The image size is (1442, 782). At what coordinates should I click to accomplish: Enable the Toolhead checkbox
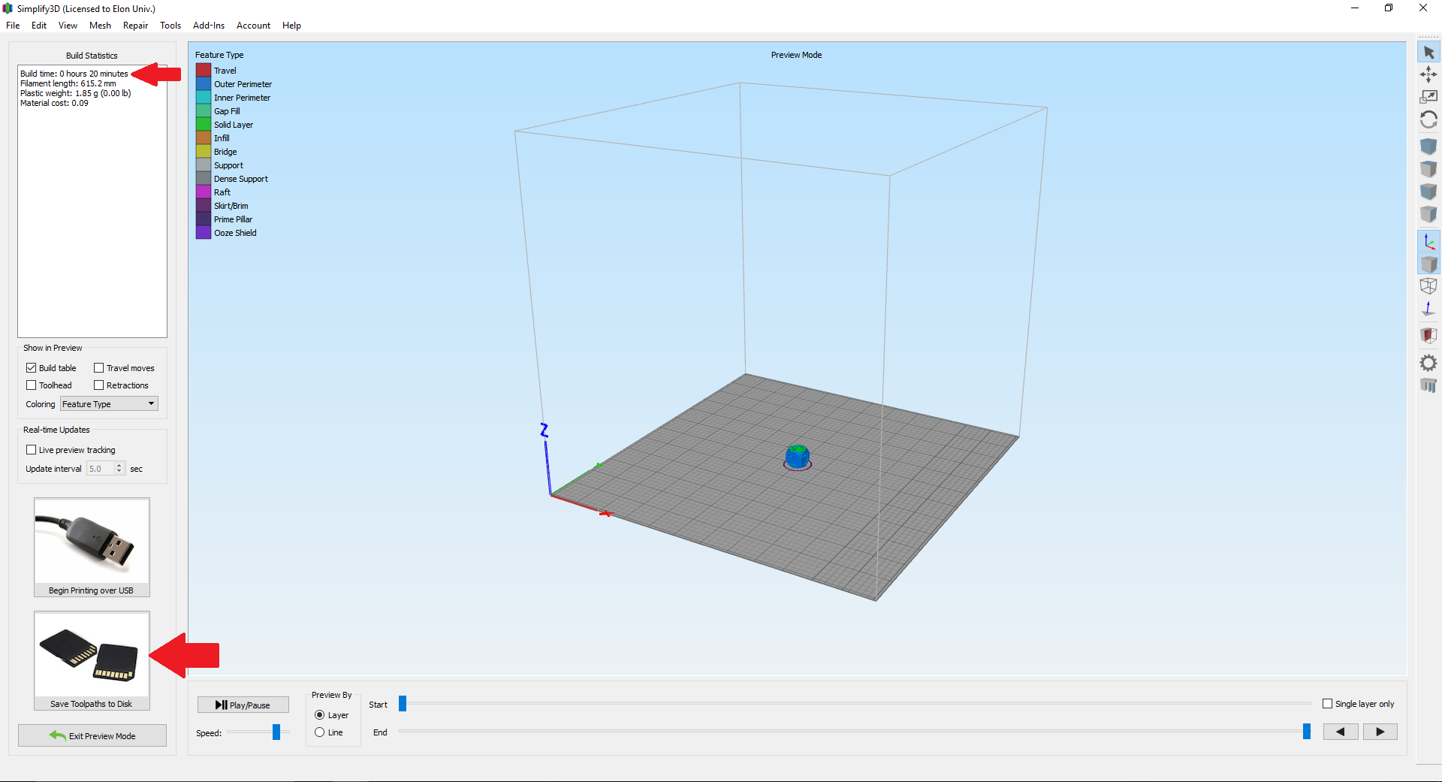tap(32, 385)
